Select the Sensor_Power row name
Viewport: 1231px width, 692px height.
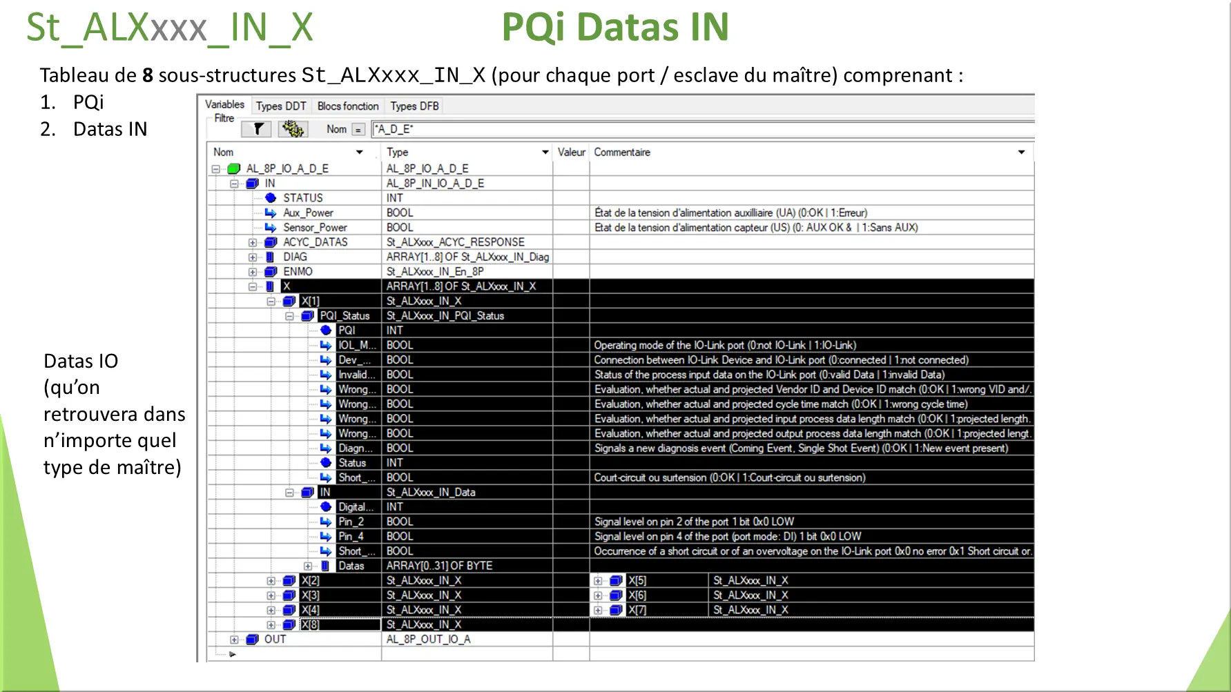coord(315,228)
